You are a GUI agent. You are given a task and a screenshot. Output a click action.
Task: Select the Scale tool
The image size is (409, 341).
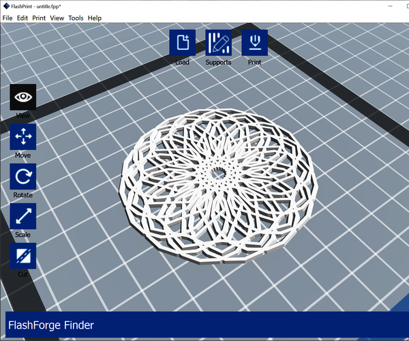[23, 216]
